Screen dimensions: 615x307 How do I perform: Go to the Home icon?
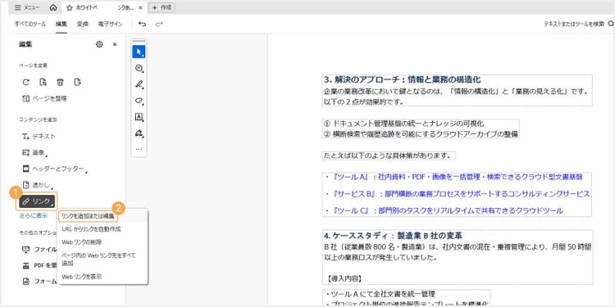click(53, 7)
